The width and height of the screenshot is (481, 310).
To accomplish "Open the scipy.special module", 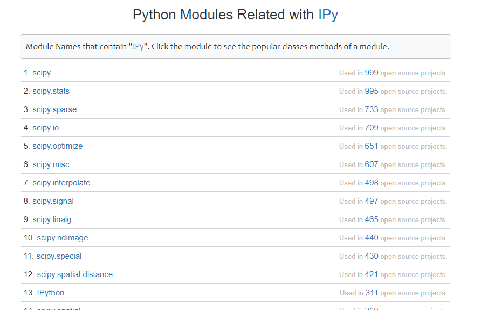I will pyautogui.click(x=59, y=256).
